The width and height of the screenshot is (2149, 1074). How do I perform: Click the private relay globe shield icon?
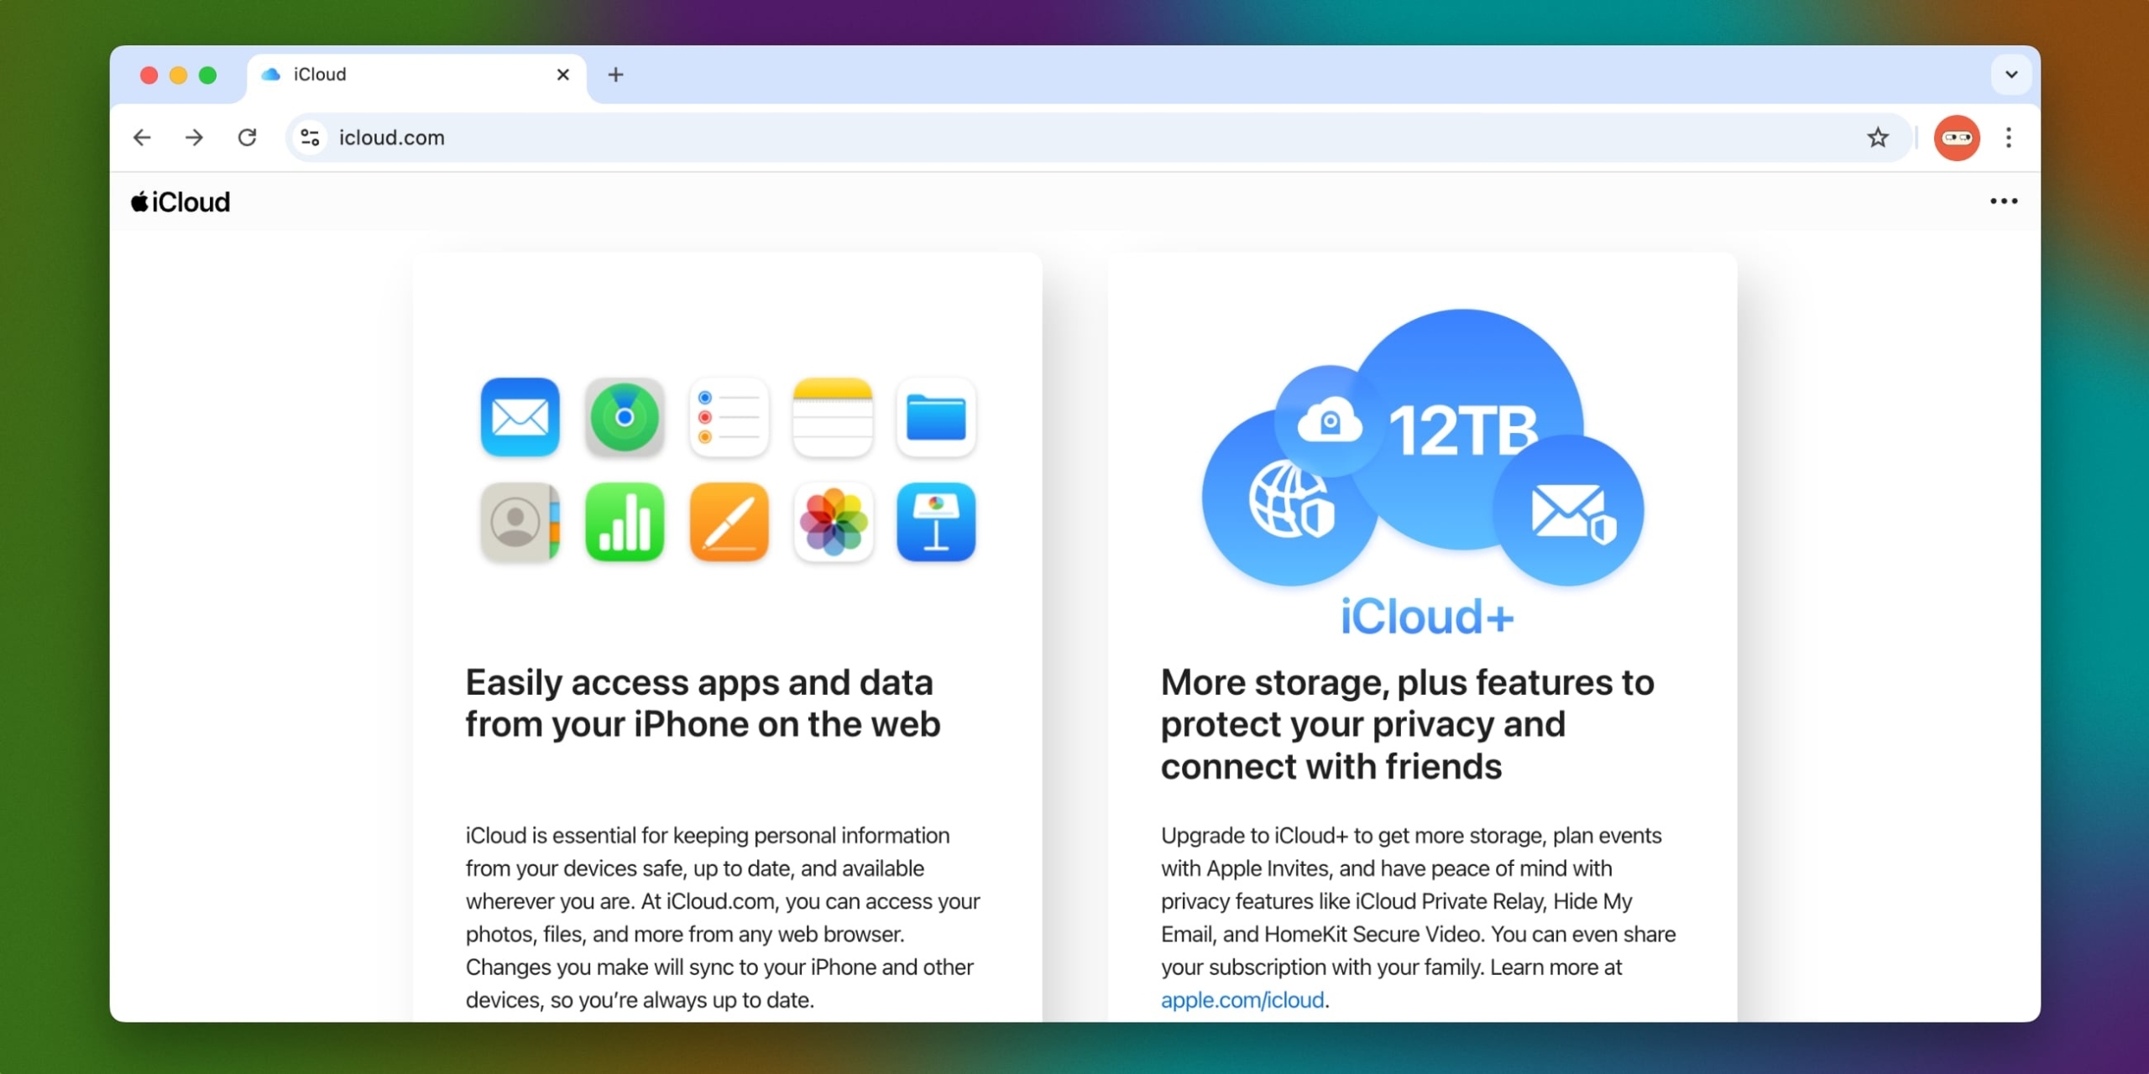[x=1291, y=500]
